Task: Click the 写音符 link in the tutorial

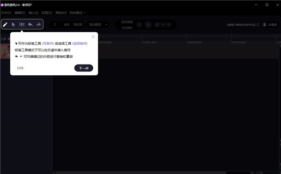Action: pos(48,43)
